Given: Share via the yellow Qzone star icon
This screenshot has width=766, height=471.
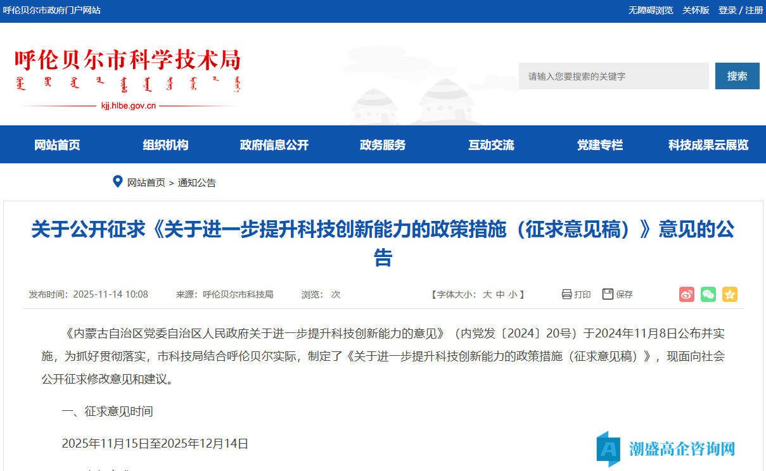Looking at the screenshot, I should click(729, 294).
